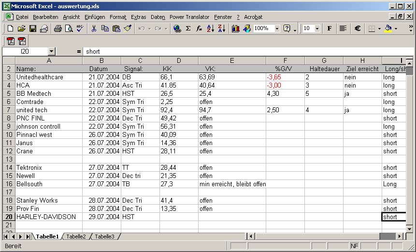This screenshot has width=416, height=252.
Task: Jump to last sheet tab arrow
Action: [28, 237]
